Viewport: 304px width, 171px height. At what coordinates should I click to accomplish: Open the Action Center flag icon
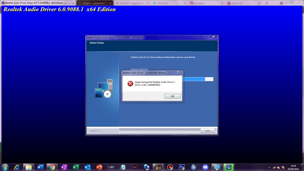point(283,168)
